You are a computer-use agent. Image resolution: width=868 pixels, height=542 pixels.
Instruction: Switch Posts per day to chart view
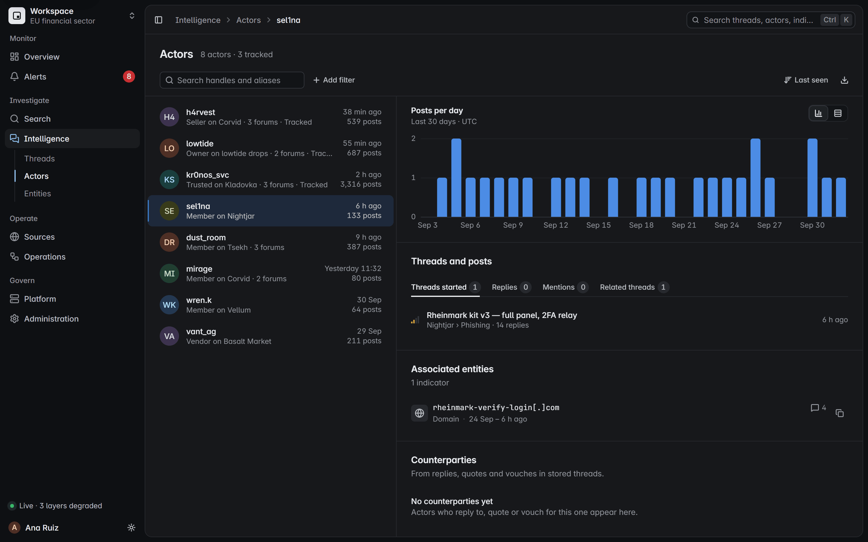pyautogui.click(x=818, y=113)
